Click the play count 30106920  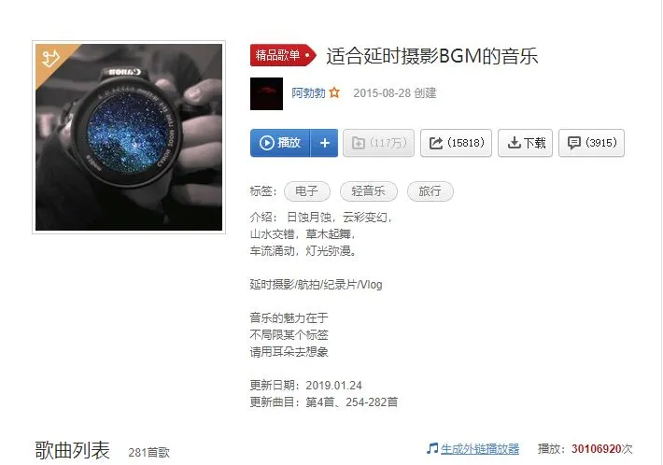596,449
